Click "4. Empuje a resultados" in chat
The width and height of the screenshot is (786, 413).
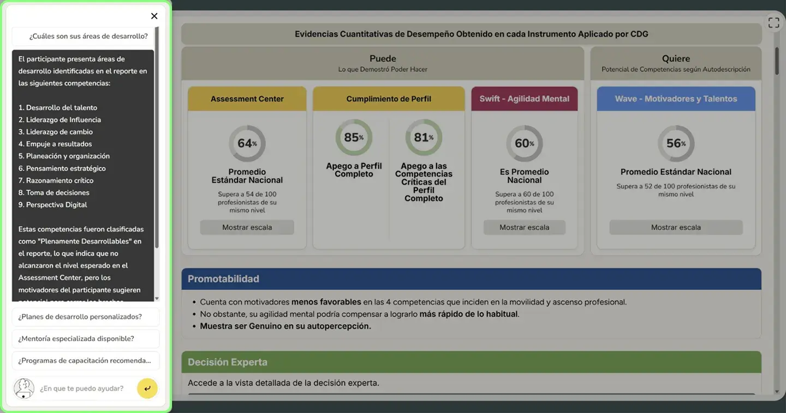[55, 144]
